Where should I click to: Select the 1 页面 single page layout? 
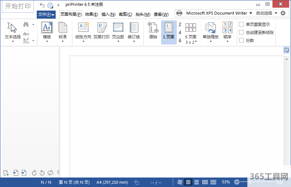click(x=168, y=31)
